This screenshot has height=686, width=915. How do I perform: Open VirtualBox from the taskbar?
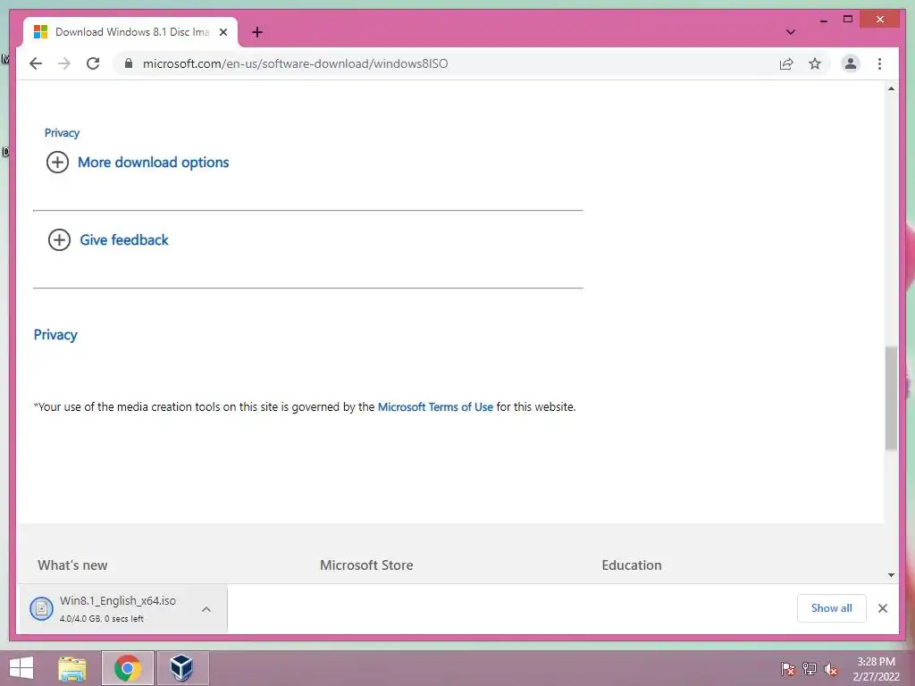click(x=181, y=668)
